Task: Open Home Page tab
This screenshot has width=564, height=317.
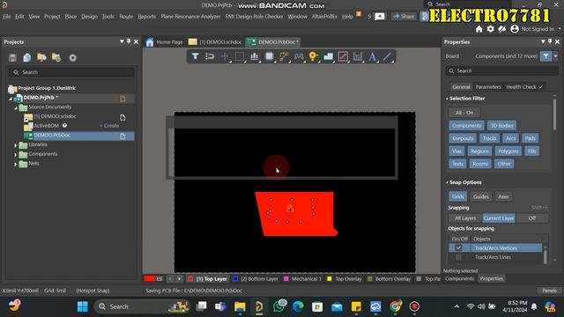Action: [x=165, y=42]
